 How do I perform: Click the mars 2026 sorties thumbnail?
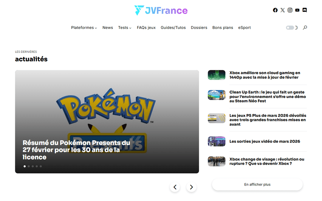216,141
